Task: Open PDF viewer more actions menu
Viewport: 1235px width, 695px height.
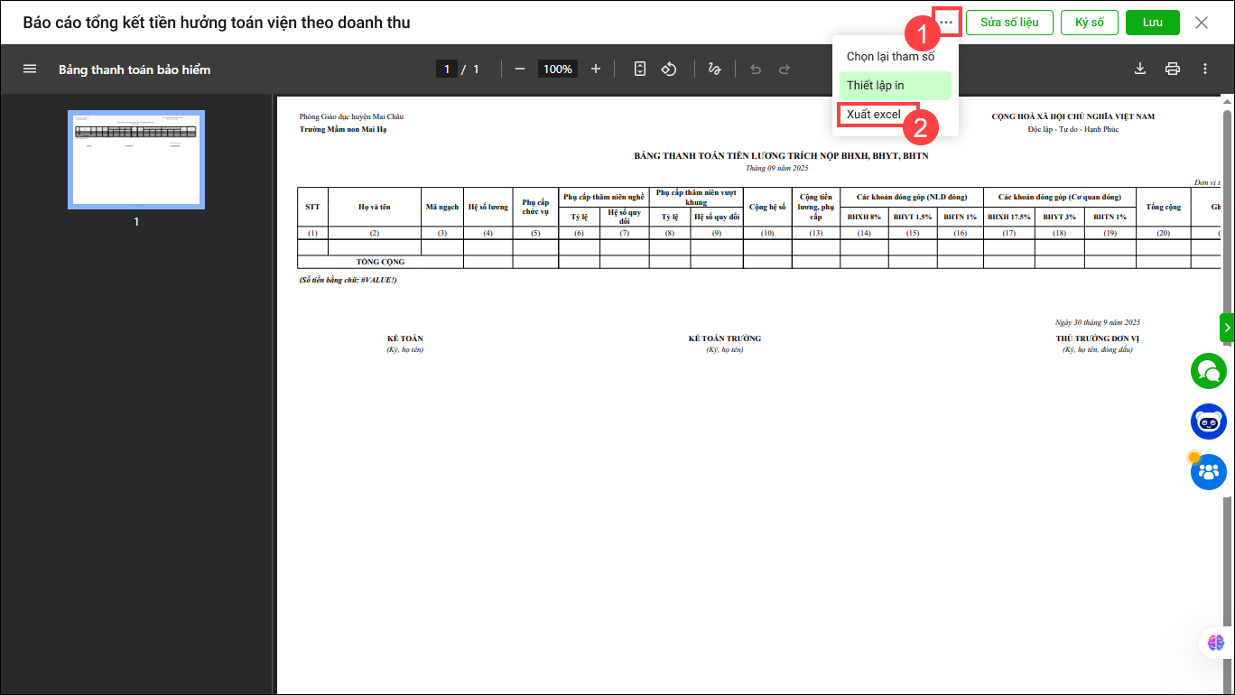Action: 1205,69
